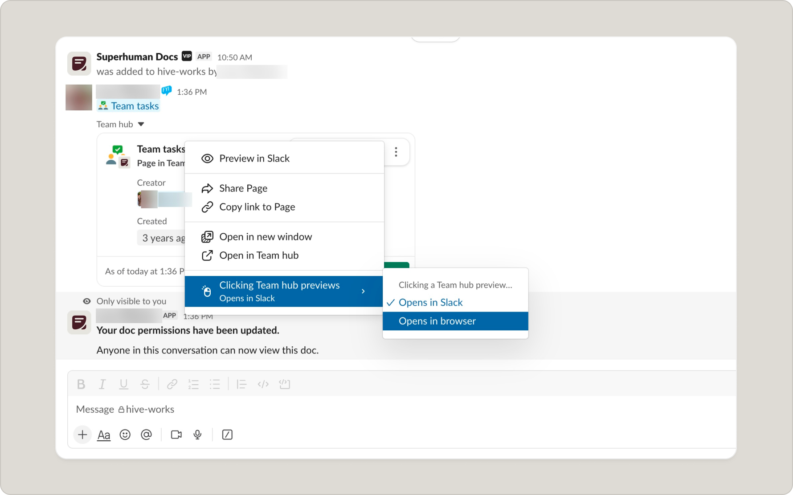
Task: Mention someone with the @ icon
Action: [x=146, y=434]
